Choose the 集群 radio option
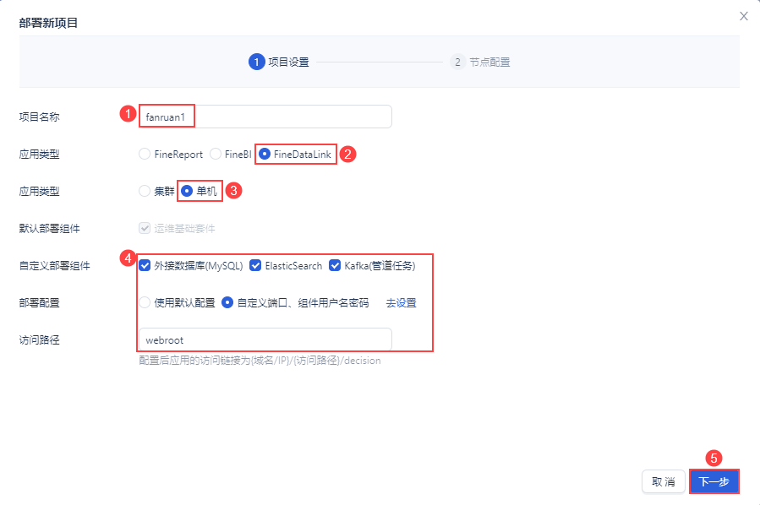The image size is (760, 505). coord(145,191)
